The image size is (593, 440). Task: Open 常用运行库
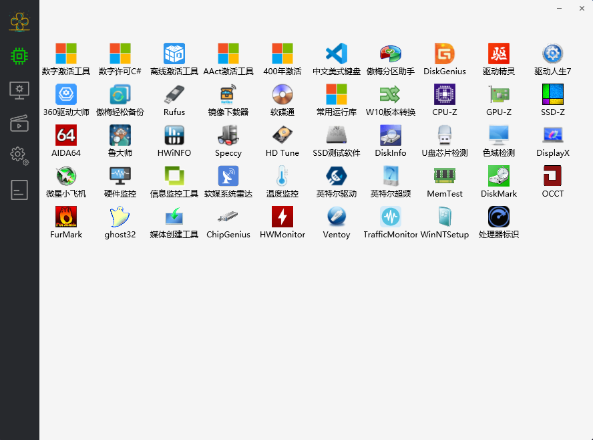pos(337,100)
